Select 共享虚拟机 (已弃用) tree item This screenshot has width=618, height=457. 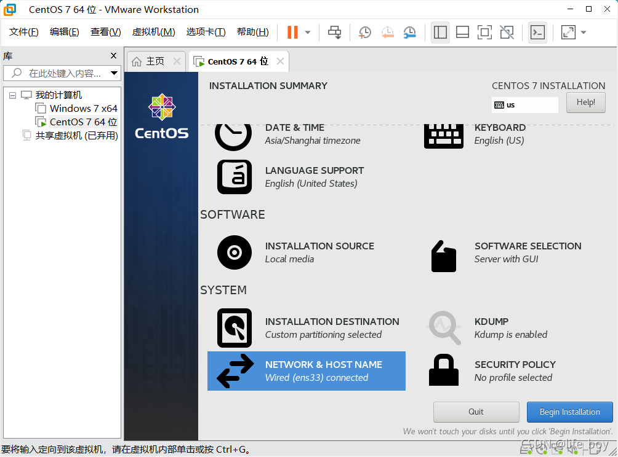[x=76, y=135]
